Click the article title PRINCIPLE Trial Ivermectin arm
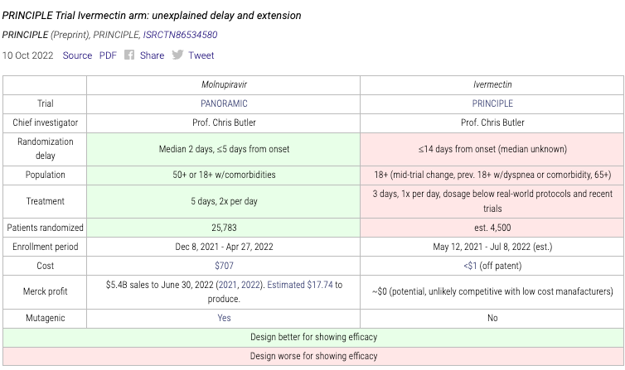This screenshot has height=370, width=625. point(152,16)
